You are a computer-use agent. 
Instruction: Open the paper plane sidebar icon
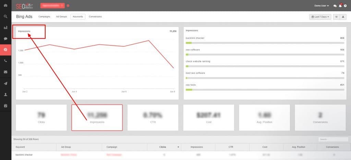tap(5, 83)
